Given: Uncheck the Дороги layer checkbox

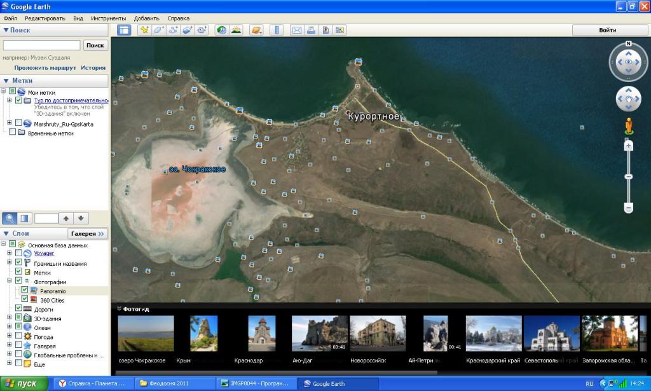Looking at the screenshot, I should [18, 308].
